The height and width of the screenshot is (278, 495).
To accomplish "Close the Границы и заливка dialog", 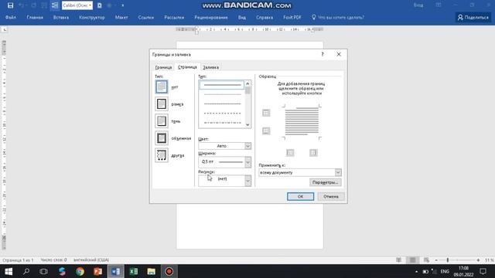I will coord(339,54).
